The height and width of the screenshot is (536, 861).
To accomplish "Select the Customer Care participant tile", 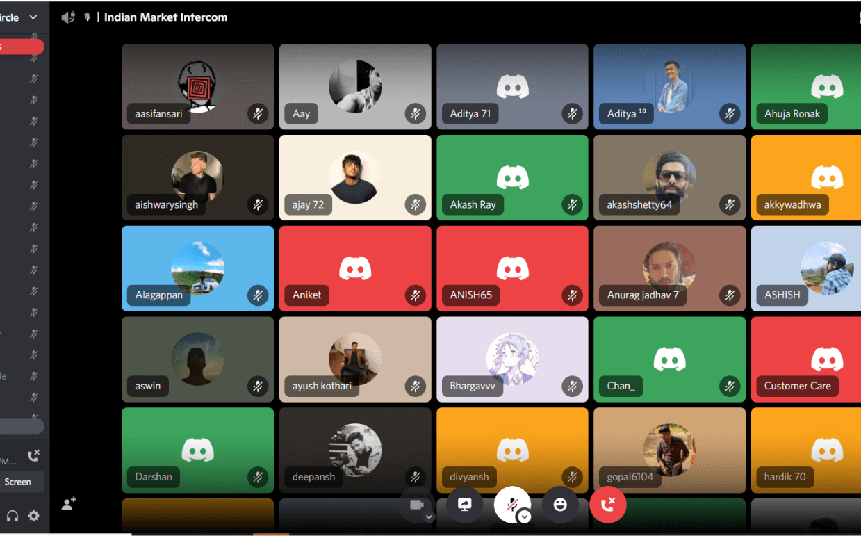I will [x=806, y=359].
